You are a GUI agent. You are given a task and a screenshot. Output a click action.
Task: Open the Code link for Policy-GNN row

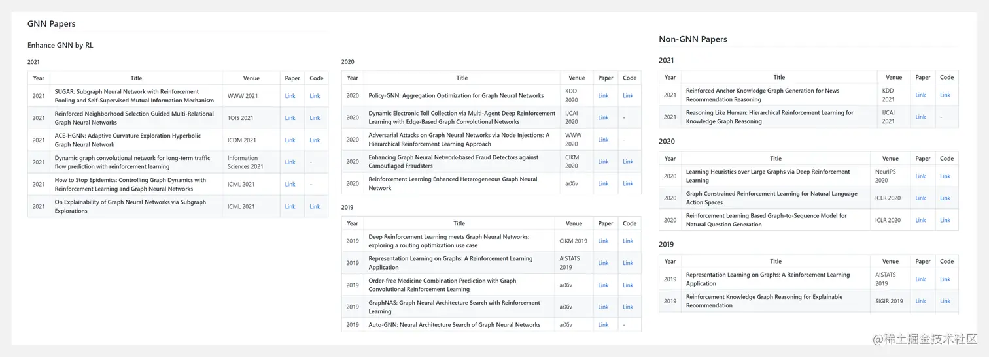coord(628,95)
